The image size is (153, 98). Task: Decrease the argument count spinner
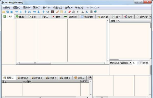click(138, 64)
